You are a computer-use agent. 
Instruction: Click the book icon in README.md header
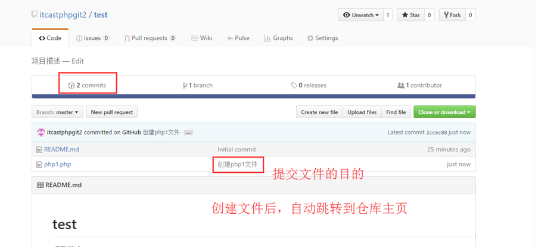[x=40, y=185]
